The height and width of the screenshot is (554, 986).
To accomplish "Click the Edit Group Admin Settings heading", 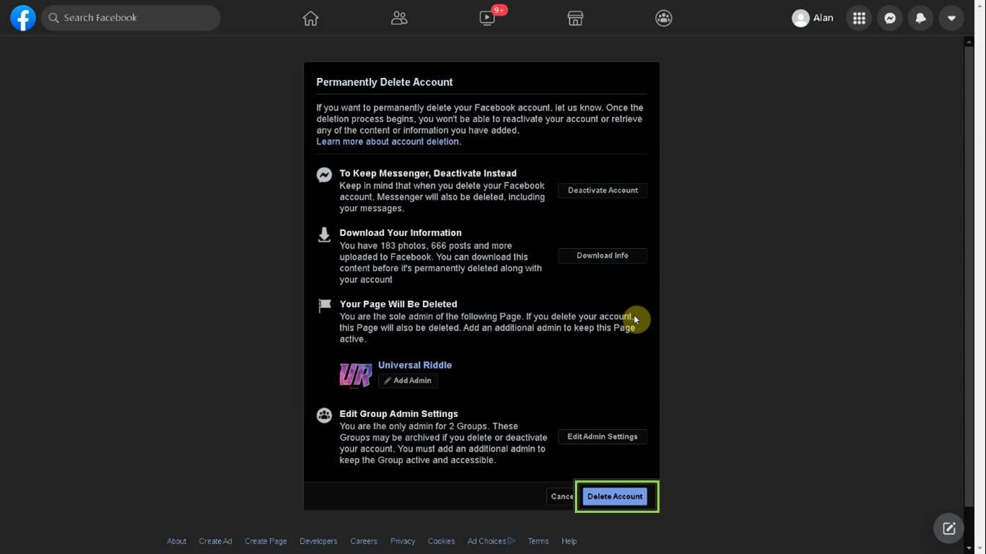I will tap(399, 414).
